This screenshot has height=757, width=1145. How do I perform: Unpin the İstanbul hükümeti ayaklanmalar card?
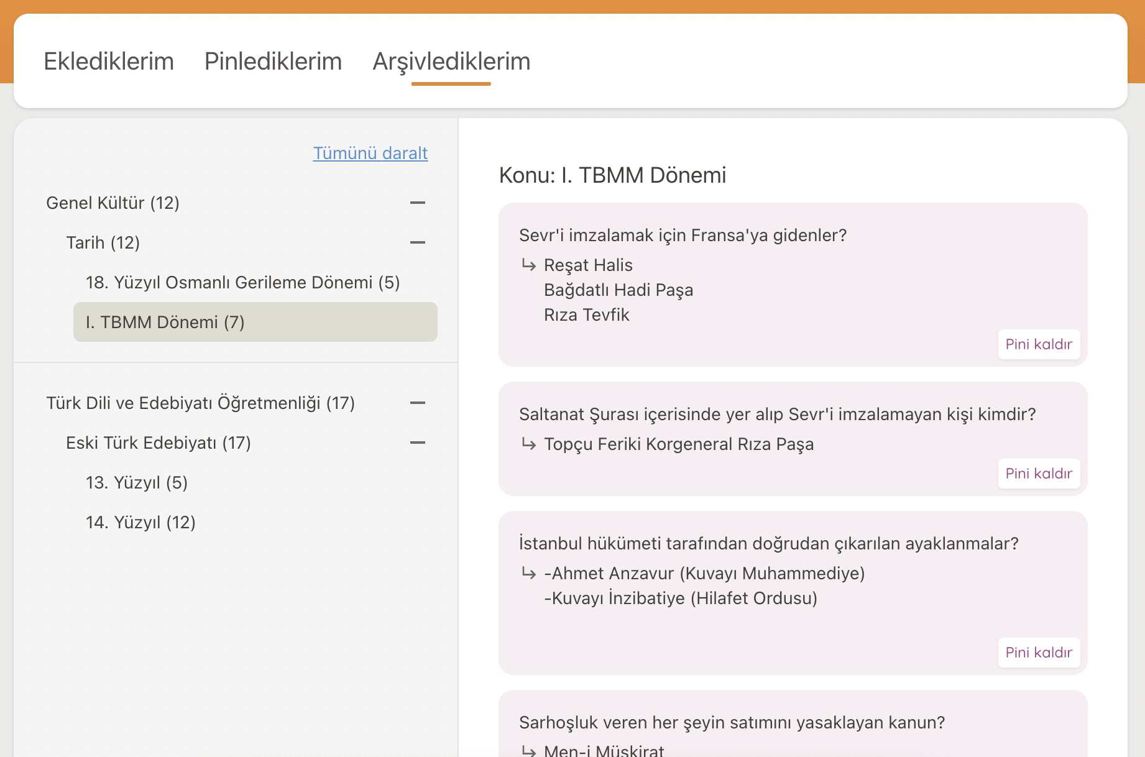coord(1038,653)
